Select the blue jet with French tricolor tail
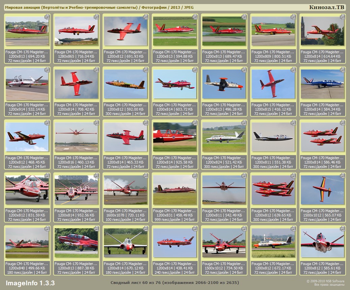The image size is (350, 290). (x=322, y=84)
